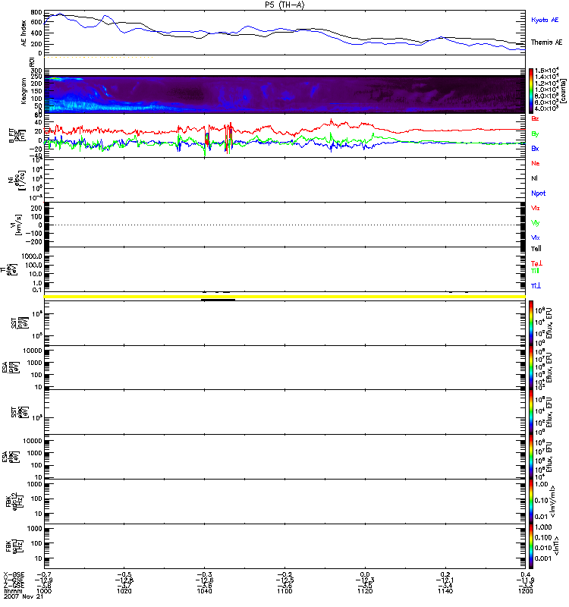Select the red "Ne" legend label
The height and width of the screenshot is (607, 569).
536,163
